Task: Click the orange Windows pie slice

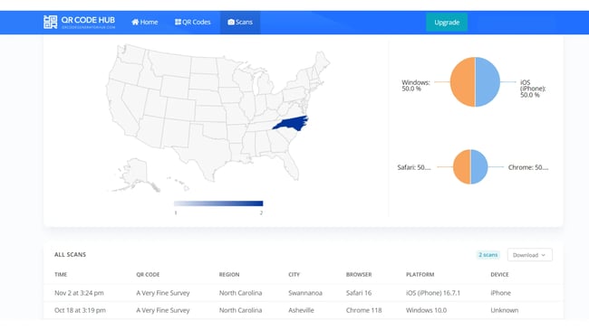Action: 462,81
